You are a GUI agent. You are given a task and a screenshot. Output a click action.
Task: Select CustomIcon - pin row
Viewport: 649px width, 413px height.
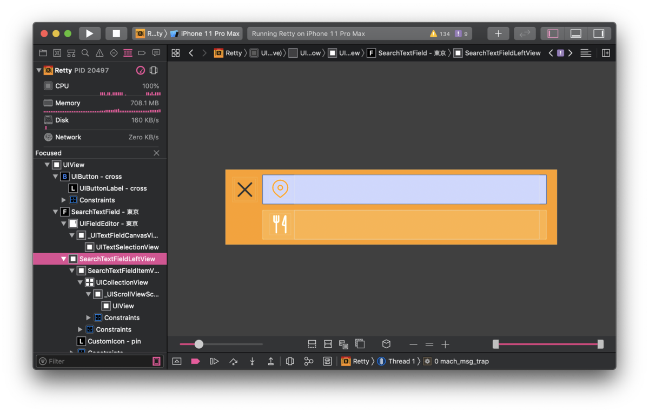coord(100,341)
